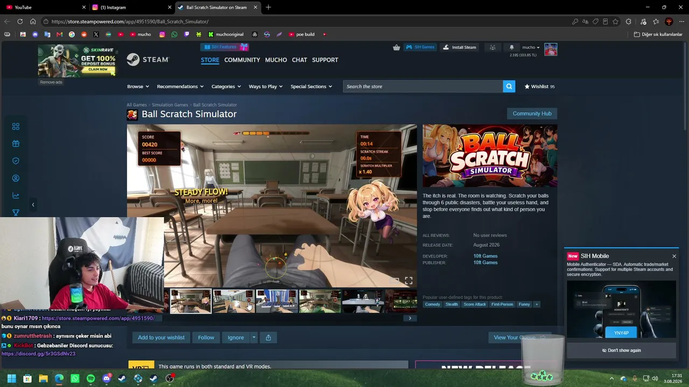Open the SIH Games button
The height and width of the screenshot is (387, 689).
pyautogui.click(x=420, y=47)
